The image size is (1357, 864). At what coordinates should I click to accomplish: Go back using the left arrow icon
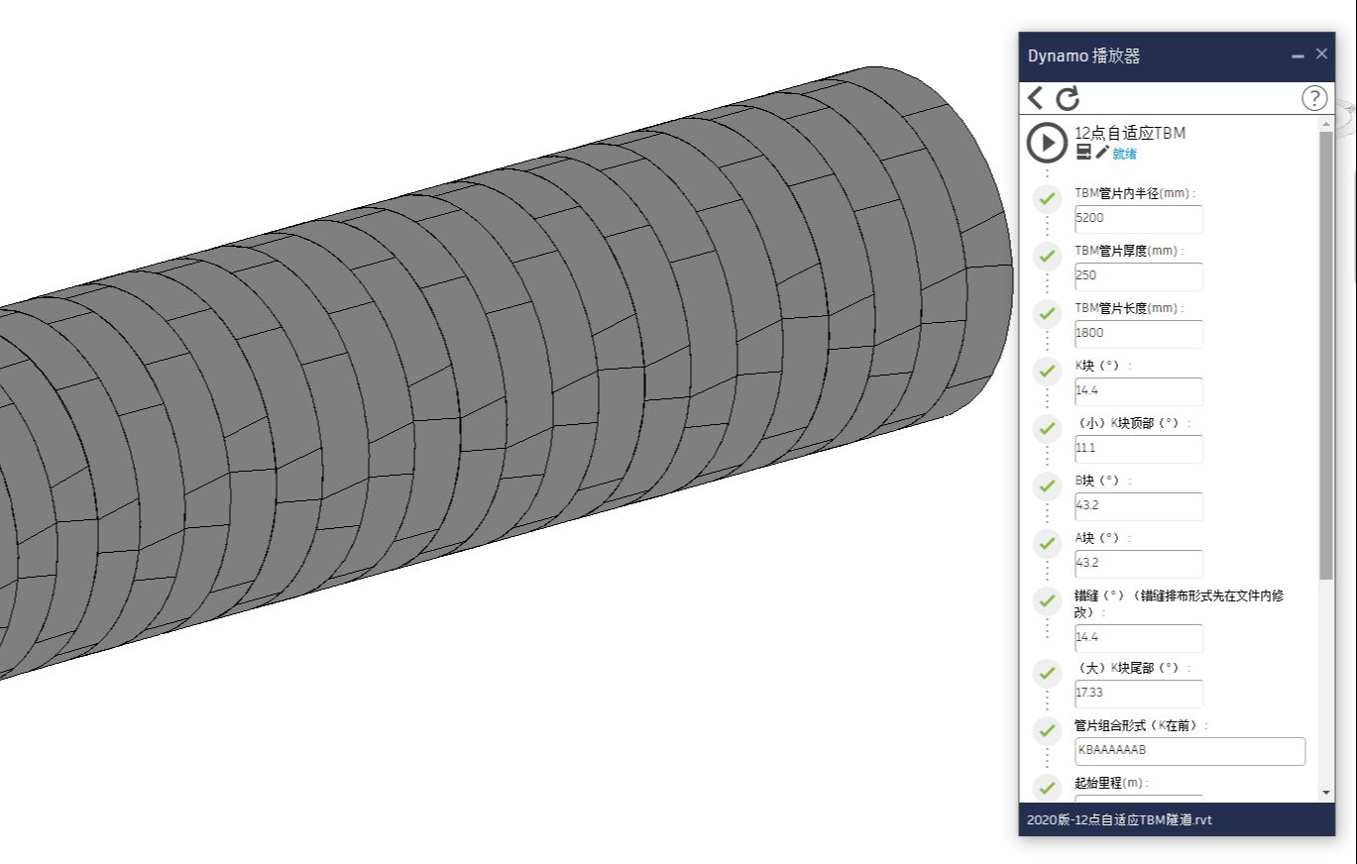(x=1034, y=98)
